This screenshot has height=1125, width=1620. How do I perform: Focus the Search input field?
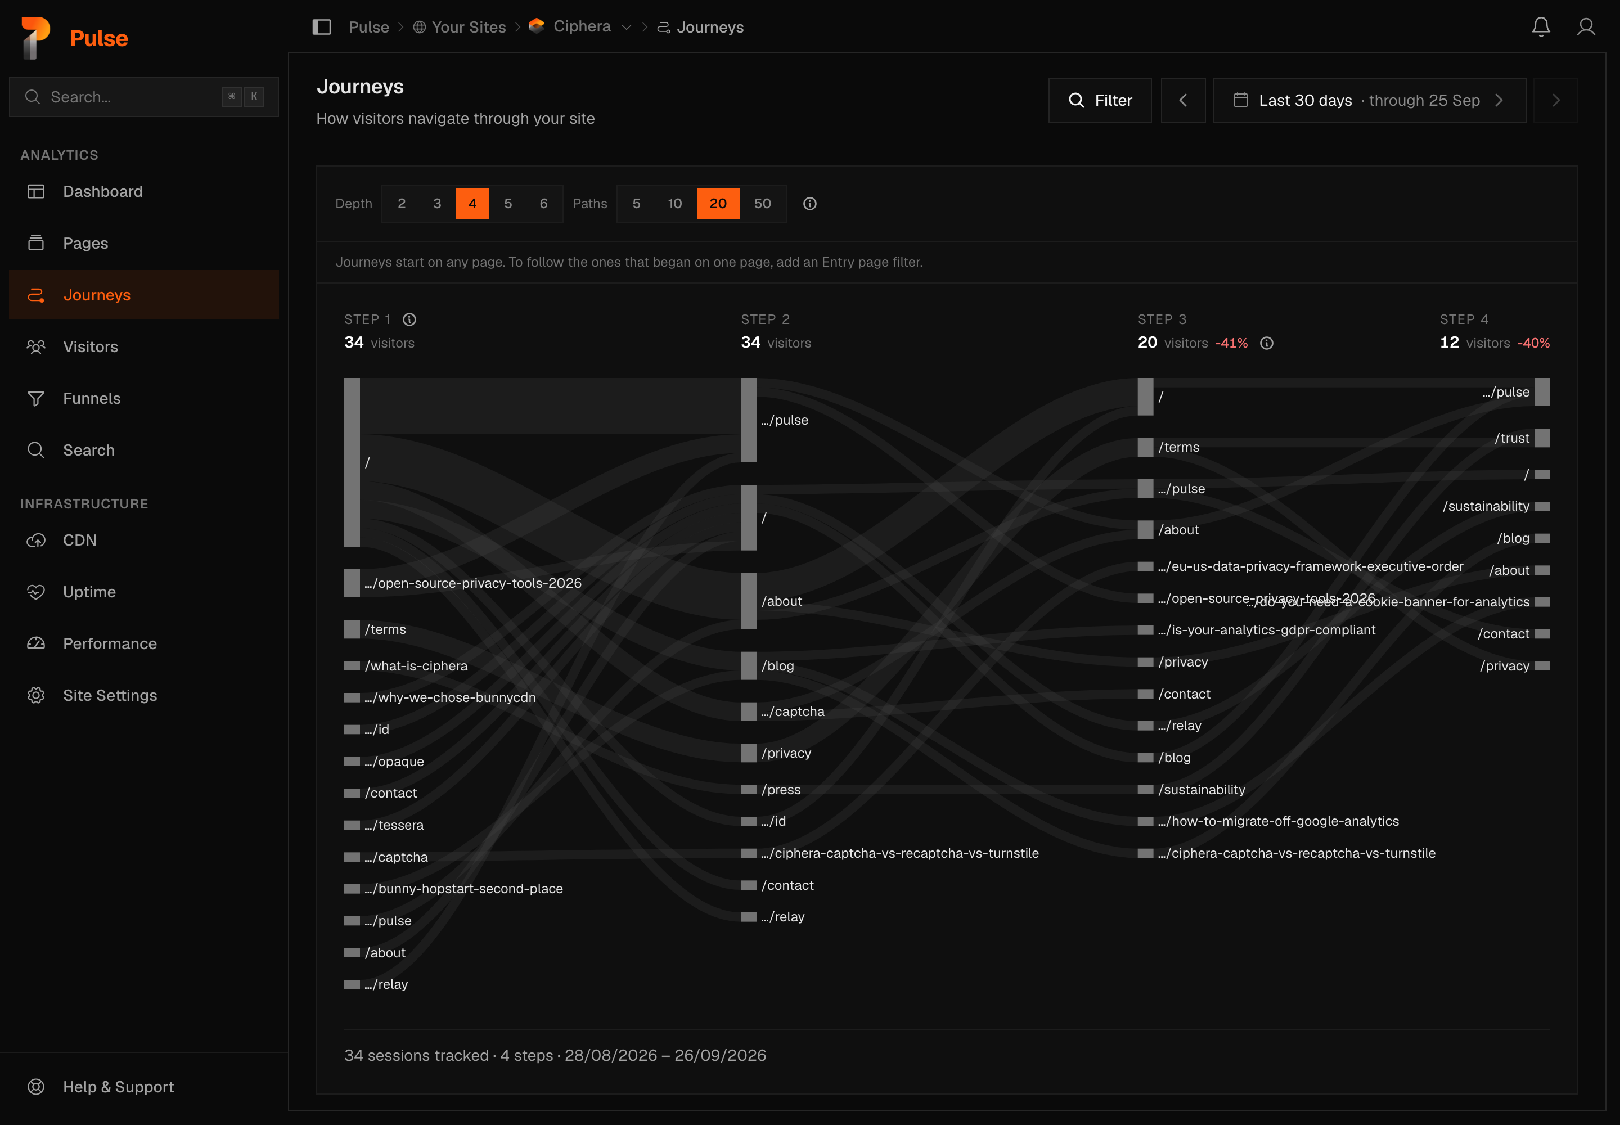pos(144,97)
